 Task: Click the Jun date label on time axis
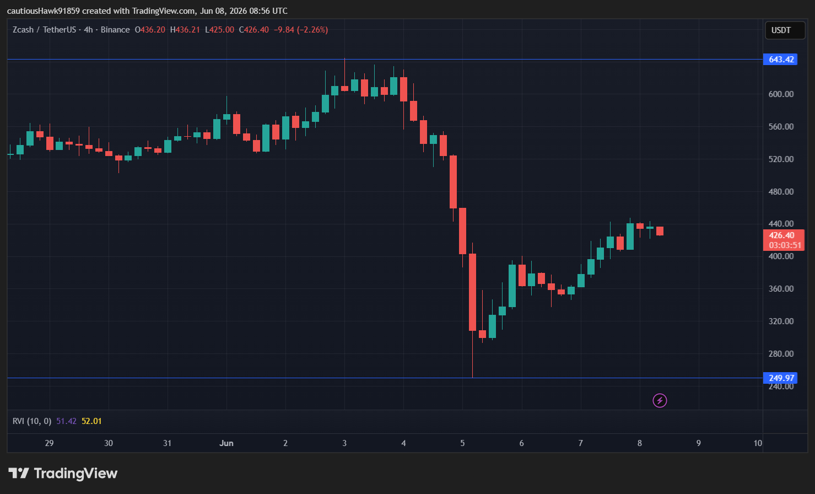(x=226, y=443)
